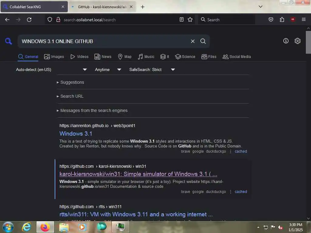Show hidden tray icons arrow

[258, 227]
